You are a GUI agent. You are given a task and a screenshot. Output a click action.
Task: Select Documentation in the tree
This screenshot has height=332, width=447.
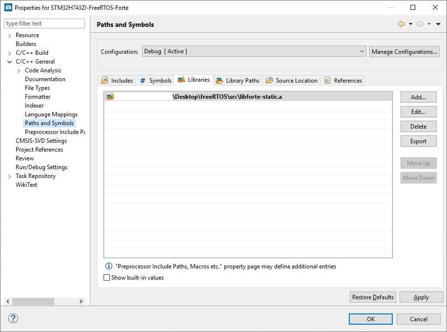coord(45,79)
